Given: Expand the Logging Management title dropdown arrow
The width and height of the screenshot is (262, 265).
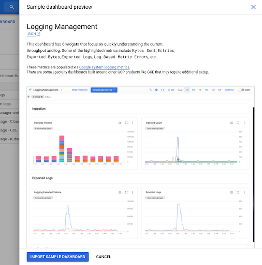Looking at the screenshot, I should [62, 90].
